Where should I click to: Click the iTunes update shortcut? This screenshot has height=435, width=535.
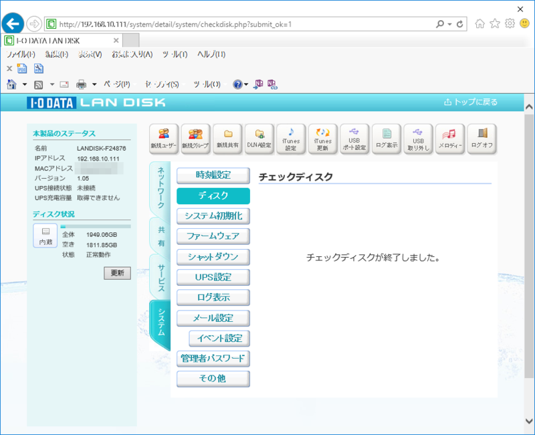pos(323,139)
